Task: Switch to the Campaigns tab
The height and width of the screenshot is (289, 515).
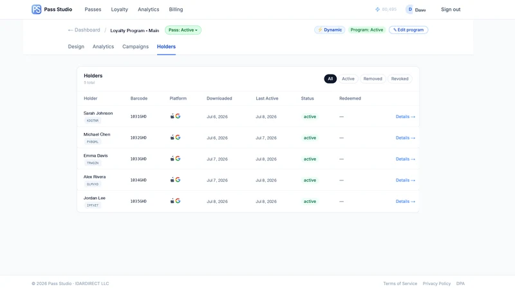Action: tap(135, 46)
